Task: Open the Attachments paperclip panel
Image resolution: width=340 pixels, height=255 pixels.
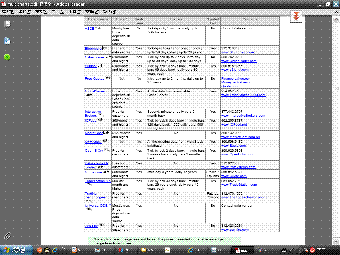Action: [7, 236]
